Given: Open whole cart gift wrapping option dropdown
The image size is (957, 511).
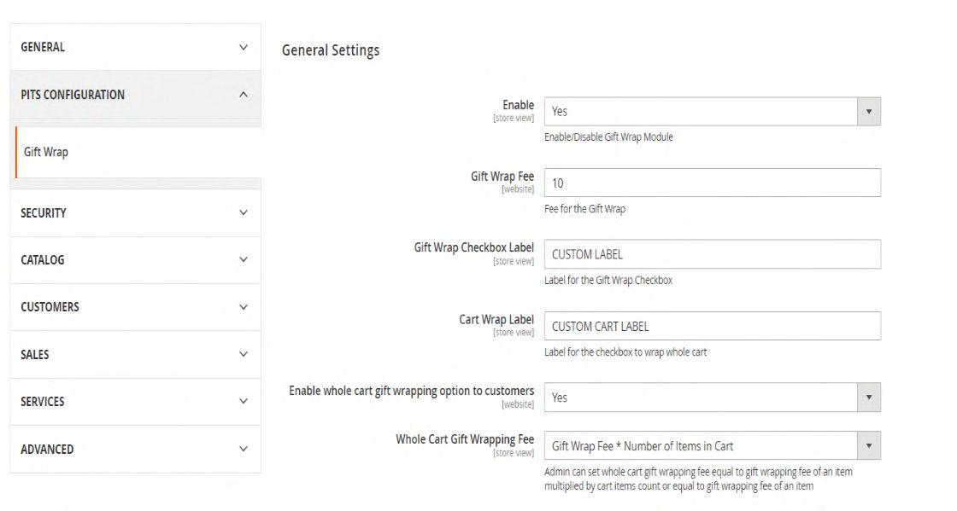Looking at the screenshot, I should point(869,398).
